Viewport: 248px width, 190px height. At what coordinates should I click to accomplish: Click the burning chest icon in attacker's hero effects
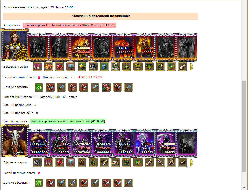pos(48,66)
